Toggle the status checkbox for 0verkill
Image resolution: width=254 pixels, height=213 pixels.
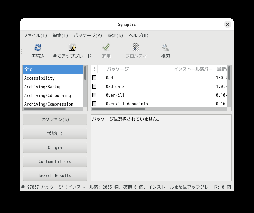[94, 95]
